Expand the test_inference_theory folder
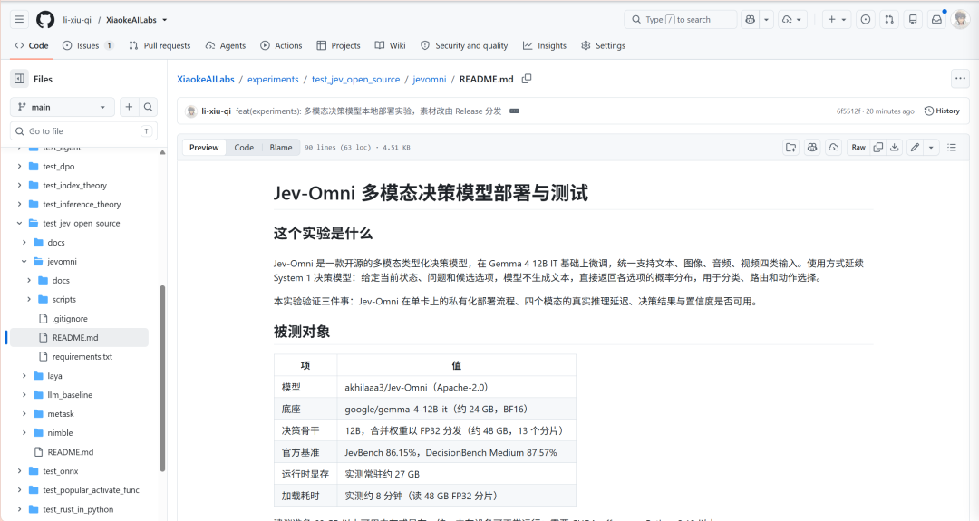The width and height of the screenshot is (979, 521). point(19,204)
